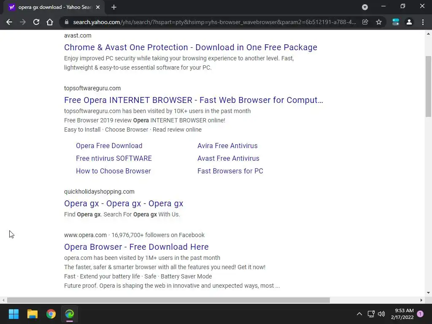This screenshot has height=324, width=432.
Task: Click the horizontal scrollbar thumb
Action: (x=168, y=300)
